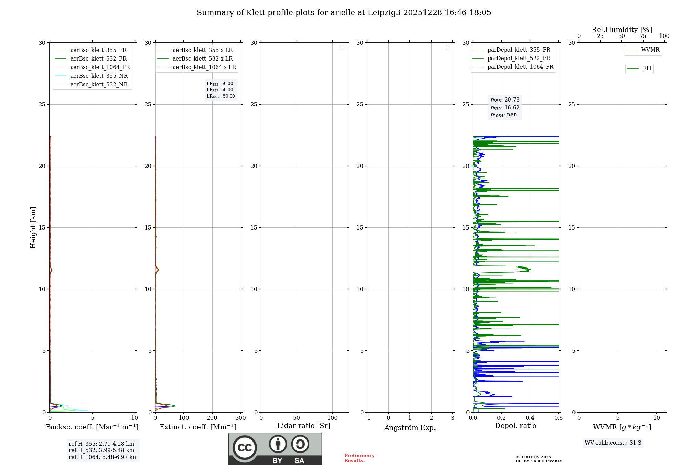
Task: Click the Rel.Humidity [%] top axis label
Action: 622,30
